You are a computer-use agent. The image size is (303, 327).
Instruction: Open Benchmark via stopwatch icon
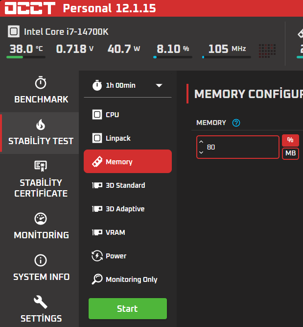coord(41,83)
